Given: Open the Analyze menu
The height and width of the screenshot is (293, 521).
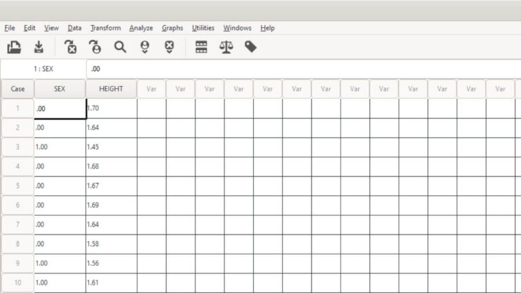Looking at the screenshot, I should point(141,28).
